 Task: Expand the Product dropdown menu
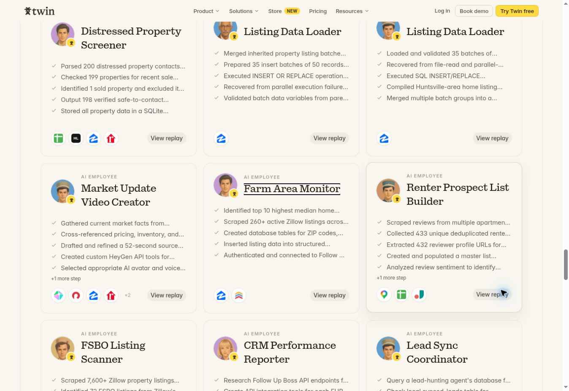[x=206, y=11]
